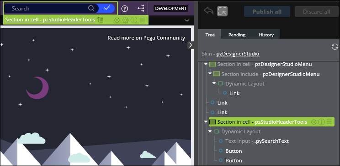340x166 pixels.
Task: Open the help question mark icon
Action: tap(124, 9)
